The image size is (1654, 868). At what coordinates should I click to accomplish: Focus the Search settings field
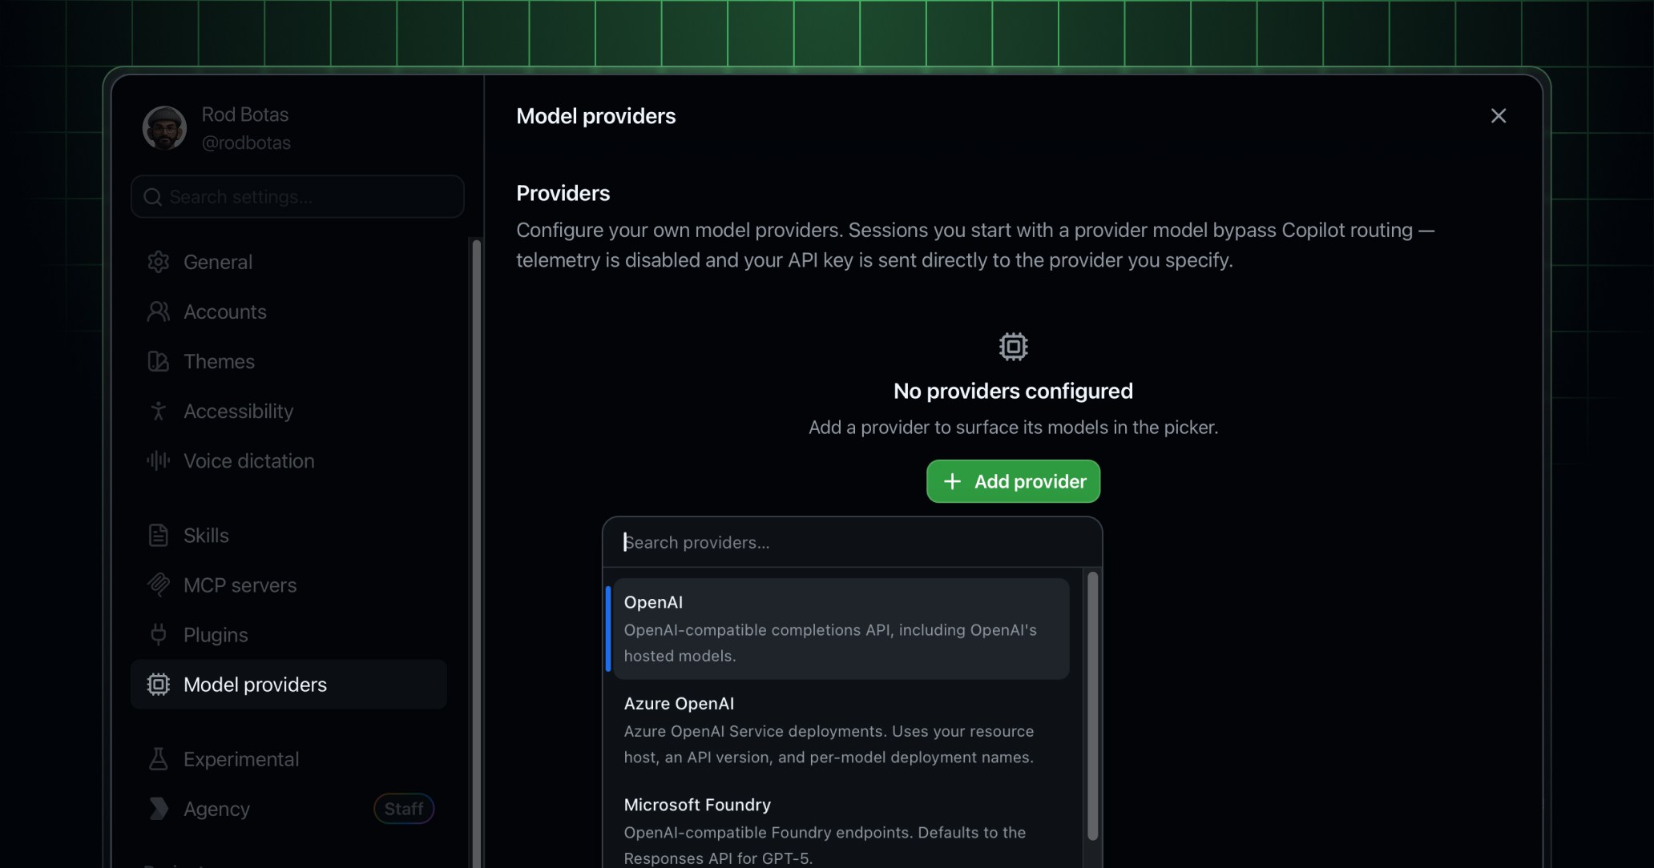coord(297,197)
